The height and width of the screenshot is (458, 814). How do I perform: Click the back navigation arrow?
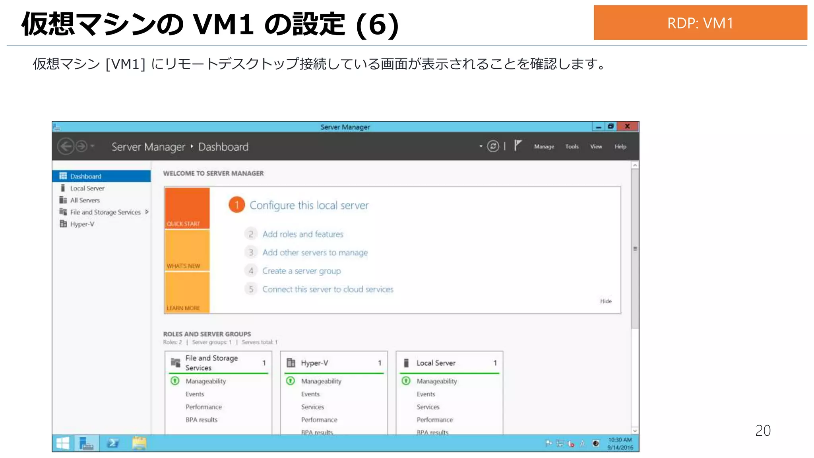66,146
